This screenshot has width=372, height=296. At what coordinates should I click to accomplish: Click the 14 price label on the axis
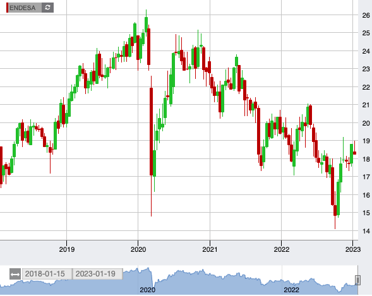[x=366, y=231]
